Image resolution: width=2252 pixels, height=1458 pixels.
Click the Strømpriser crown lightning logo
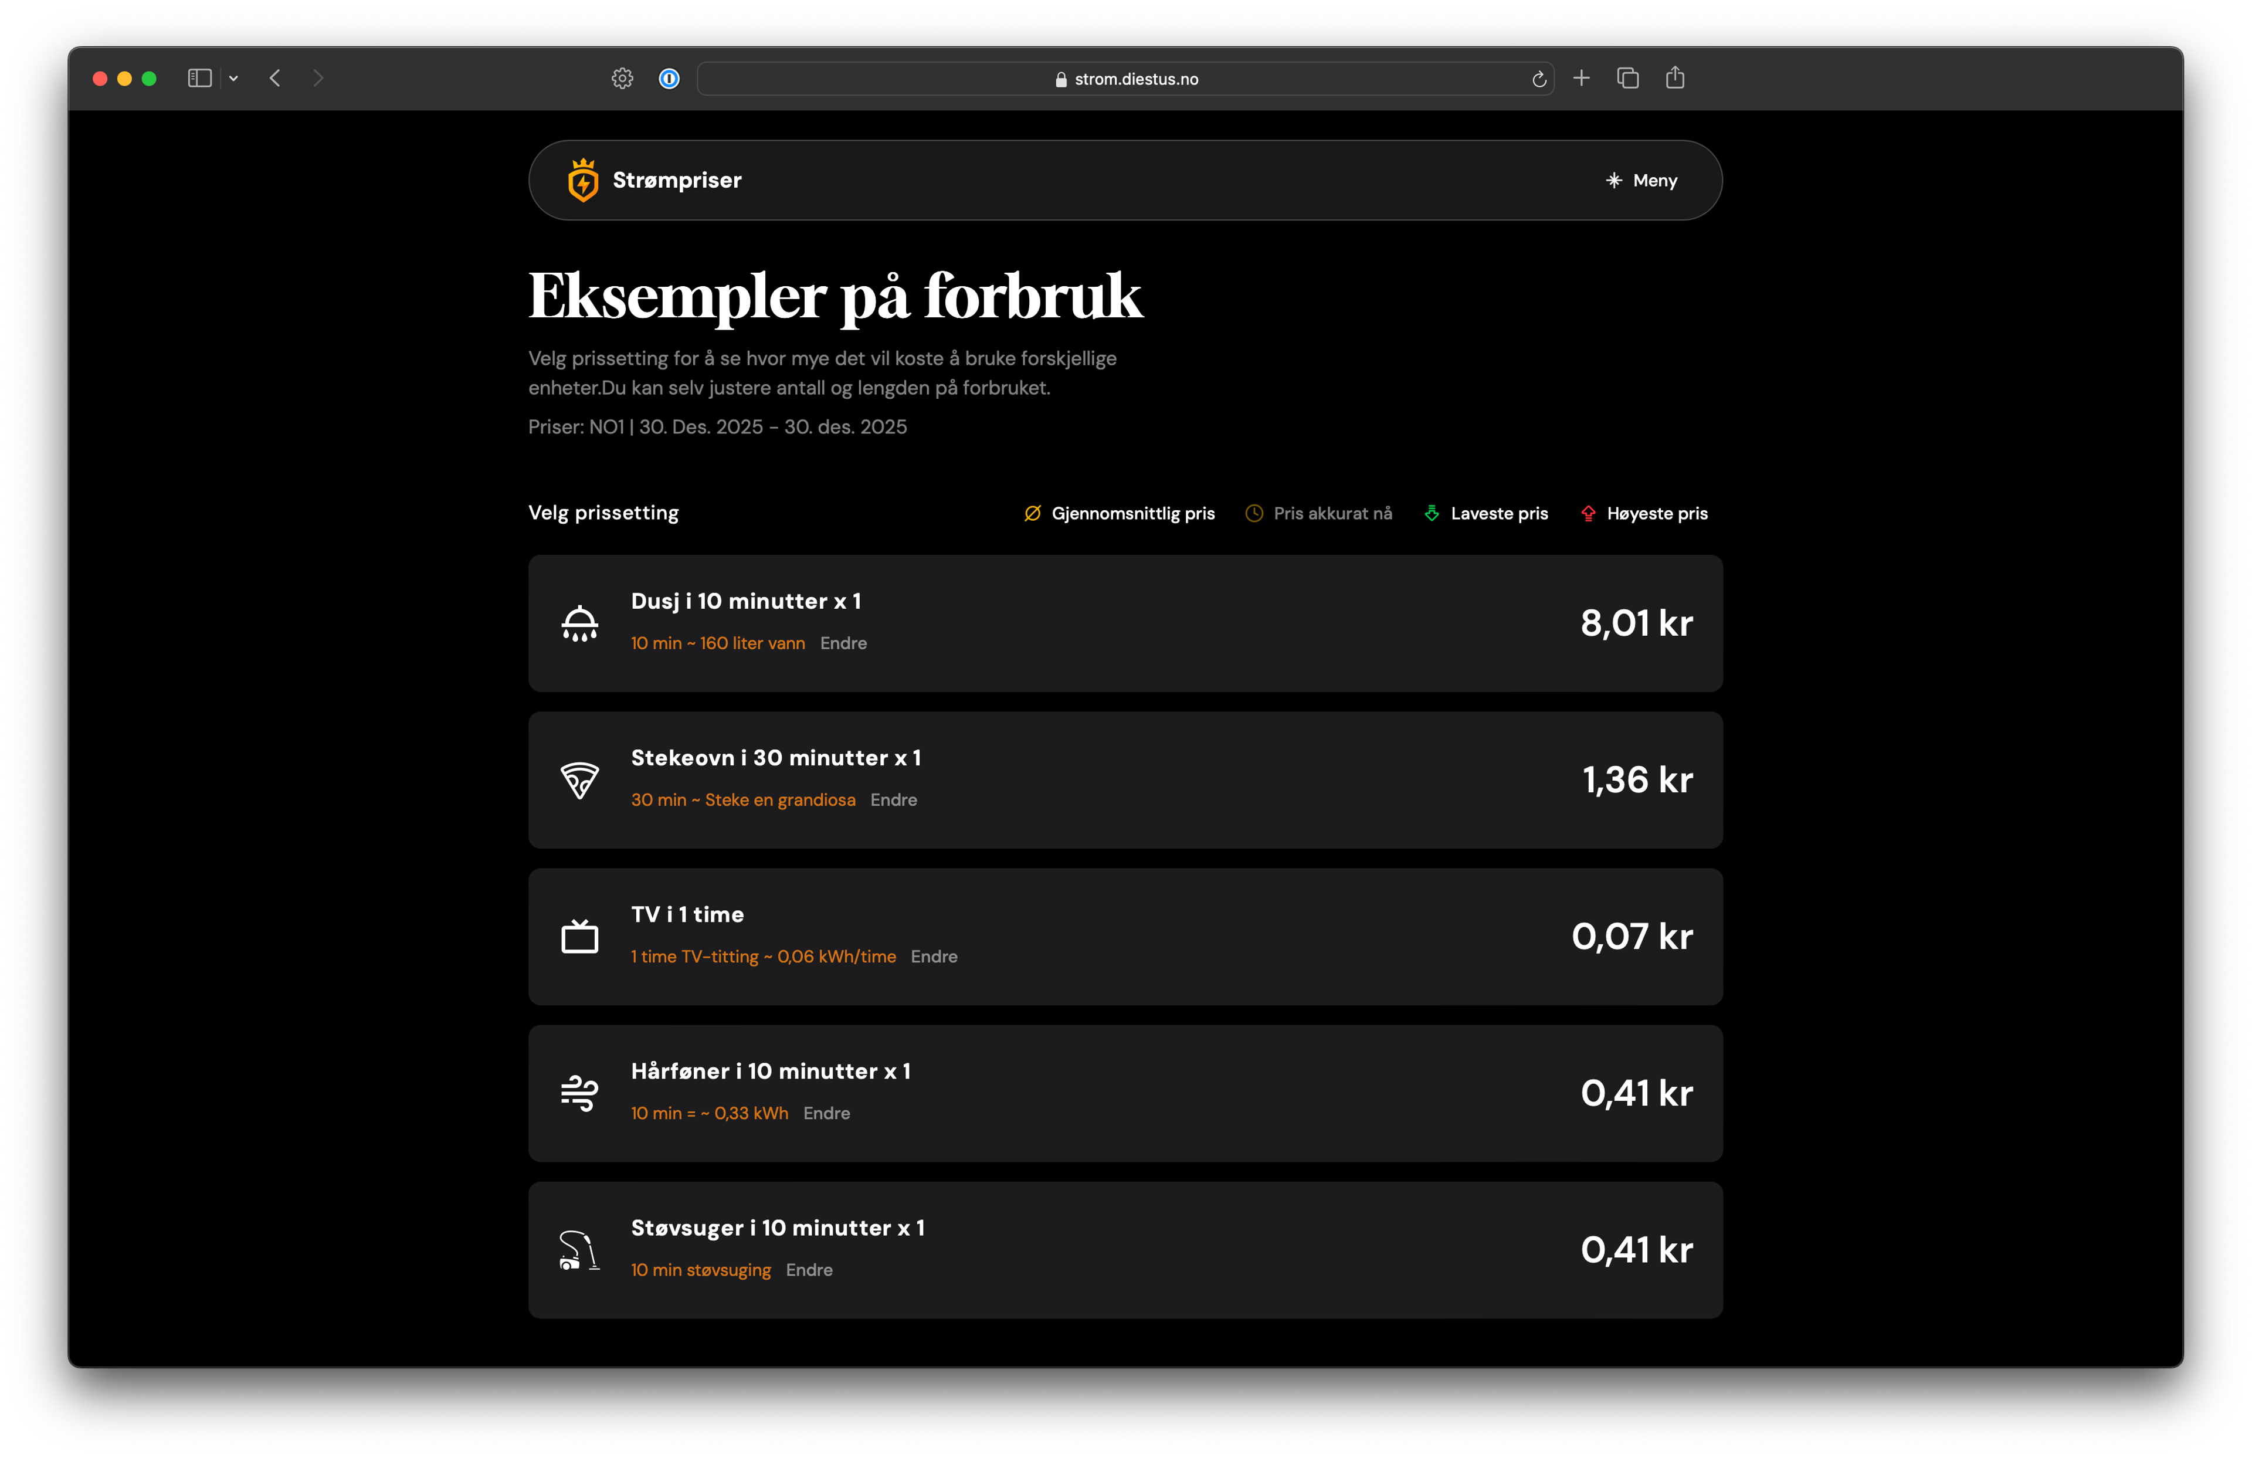coord(583,180)
